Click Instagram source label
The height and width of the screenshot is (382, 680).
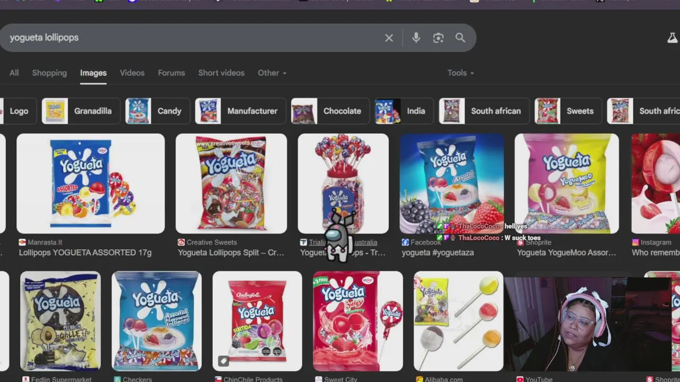656,242
